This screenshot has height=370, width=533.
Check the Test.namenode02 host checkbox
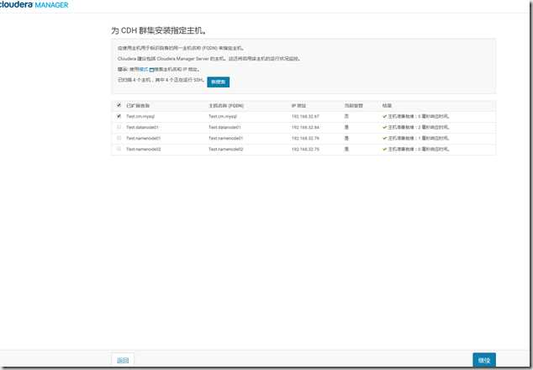pyautogui.click(x=119, y=149)
